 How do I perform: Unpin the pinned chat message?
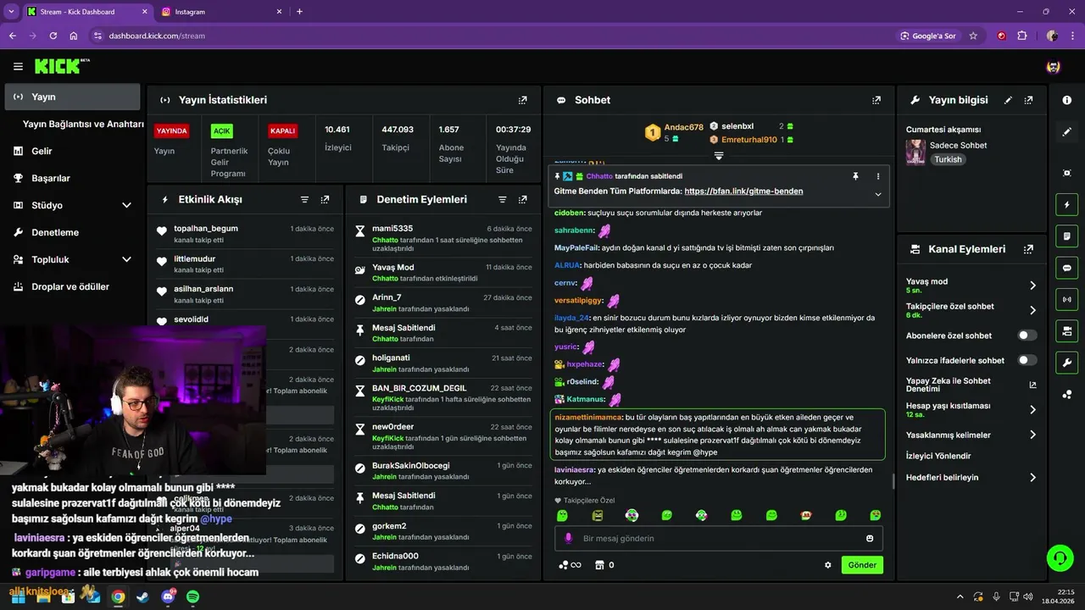point(855,176)
